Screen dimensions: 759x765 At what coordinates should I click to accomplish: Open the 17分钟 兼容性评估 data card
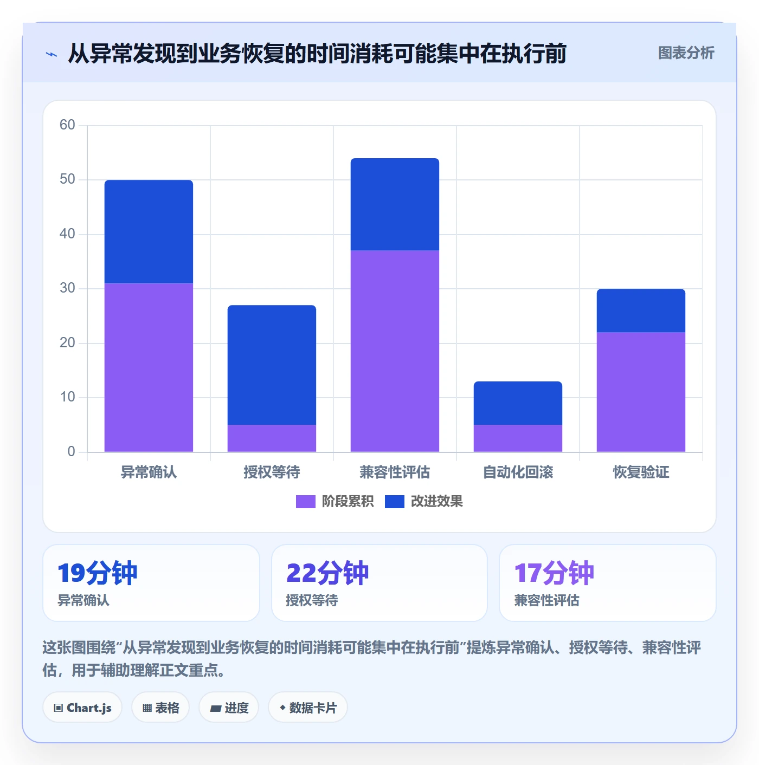click(x=608, y=583)
